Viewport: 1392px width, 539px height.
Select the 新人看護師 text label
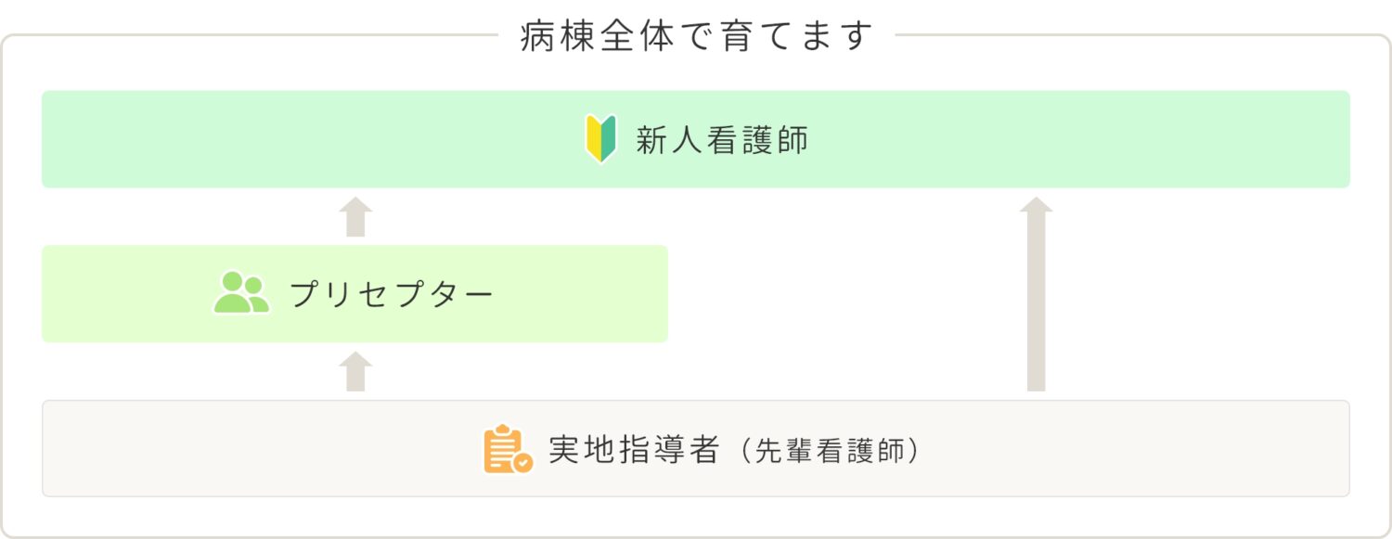[x=722, y=140]
